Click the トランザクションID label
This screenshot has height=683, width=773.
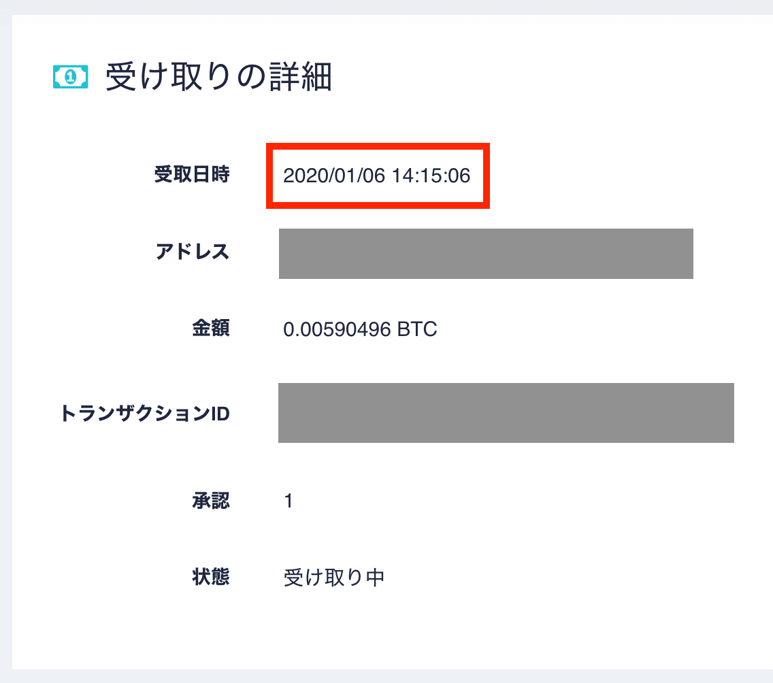point(145,414)
